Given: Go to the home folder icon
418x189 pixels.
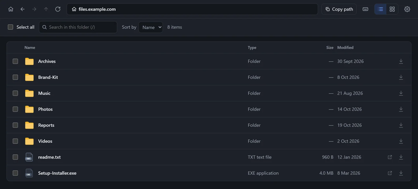Looking at the screenshot, I should (11, 9).
